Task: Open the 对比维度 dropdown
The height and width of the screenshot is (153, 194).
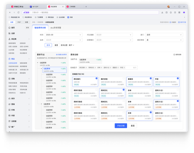Action: 114,35
